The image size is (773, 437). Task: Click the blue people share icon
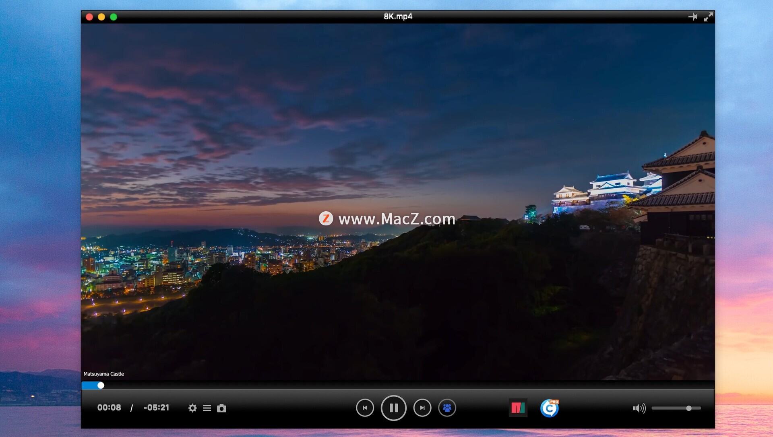(447, 408)
